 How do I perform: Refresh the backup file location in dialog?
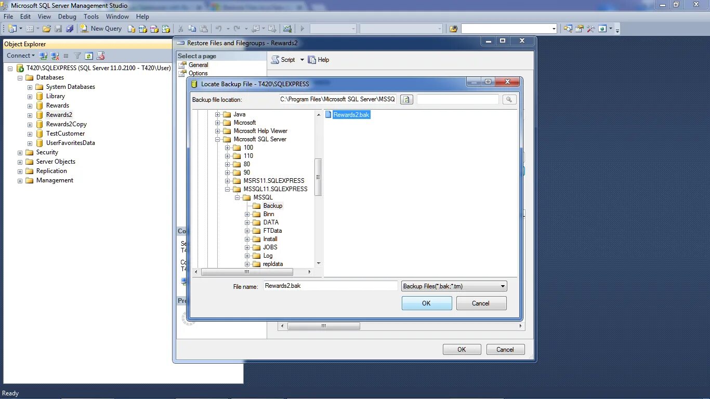tap(407, 99)
